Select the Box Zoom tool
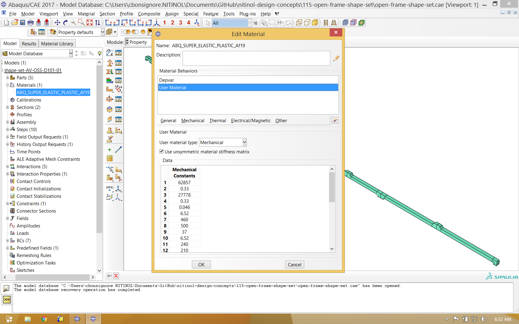Image resolution: width=519 pixels, height=324 pixels. coord(81,23)
